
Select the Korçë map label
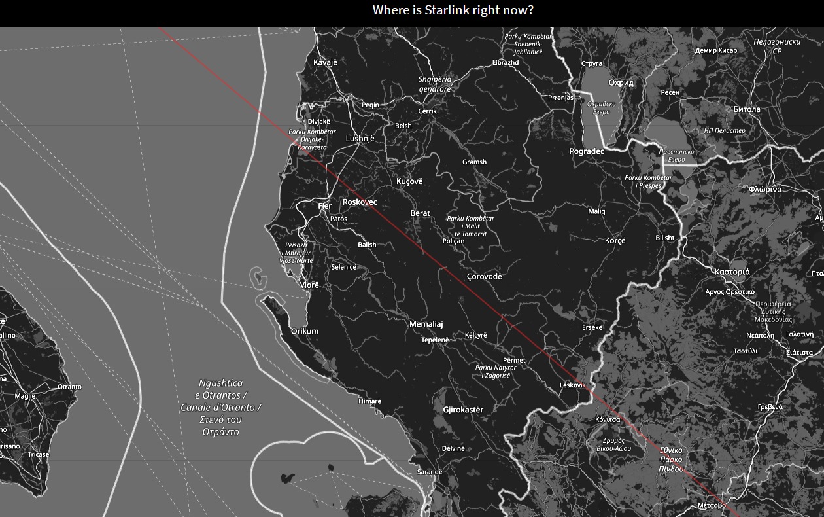click(x=615, y=241)
